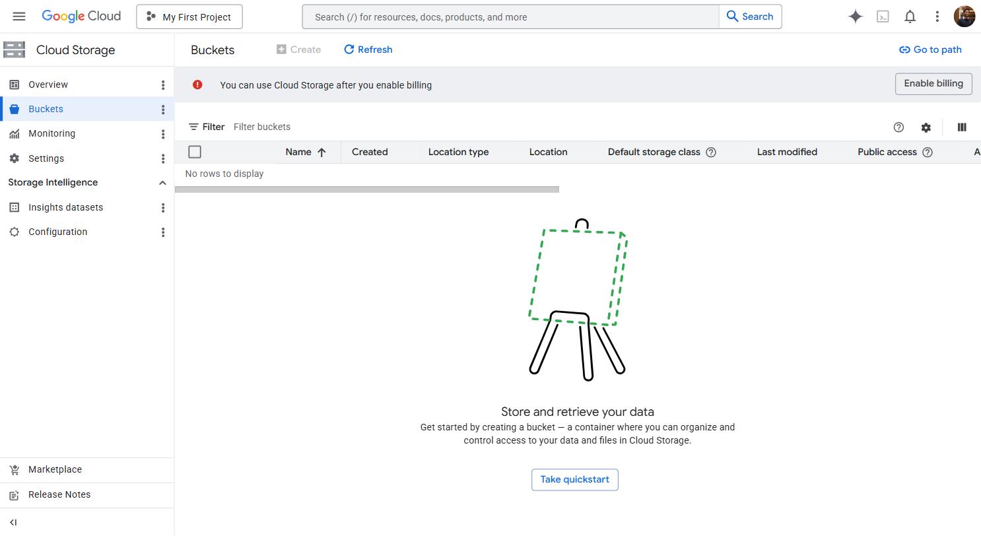
Task: Click the Cloud Storage product icon
Action: [x=14, y=50]
